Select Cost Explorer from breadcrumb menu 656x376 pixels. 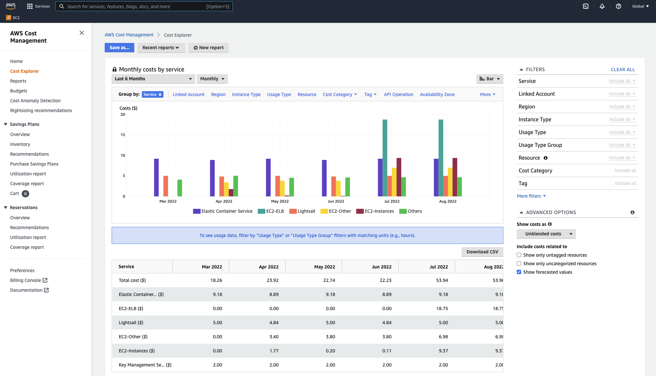coord(178,35)
